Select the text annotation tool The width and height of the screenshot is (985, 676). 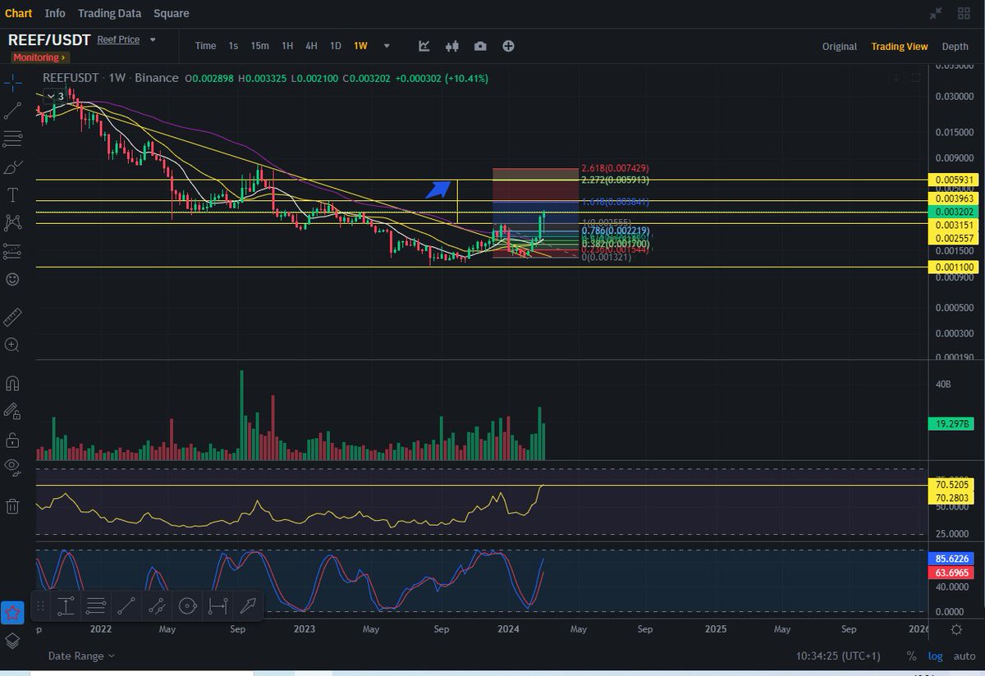pyautogui.click(x=11, y=196)
